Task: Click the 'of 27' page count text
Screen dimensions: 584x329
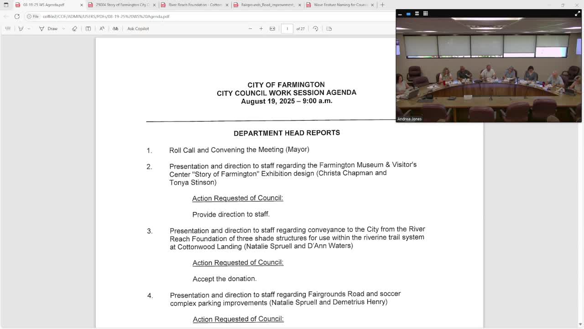Action: pyautogui.click(x=300, y=29)
